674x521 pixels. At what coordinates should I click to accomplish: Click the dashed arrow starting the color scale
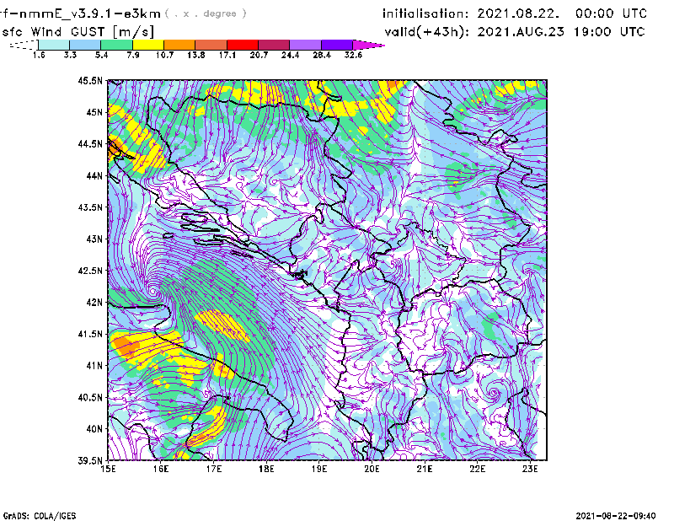point(23,45)
